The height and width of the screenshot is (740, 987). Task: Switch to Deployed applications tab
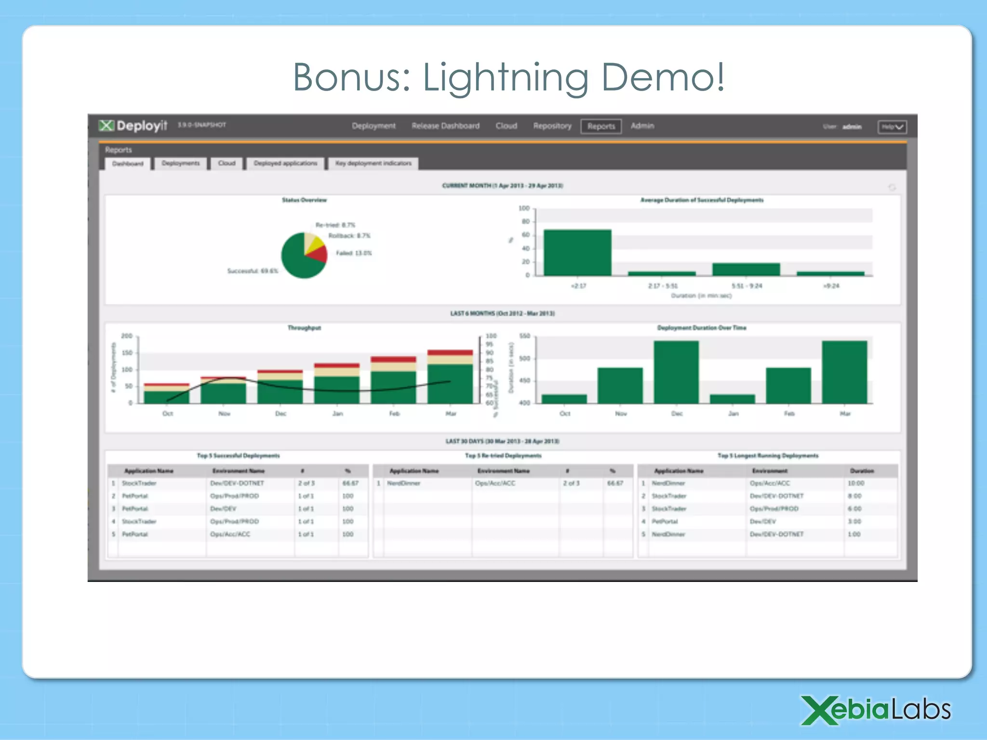pyautogui.click(x=285, y=163)
